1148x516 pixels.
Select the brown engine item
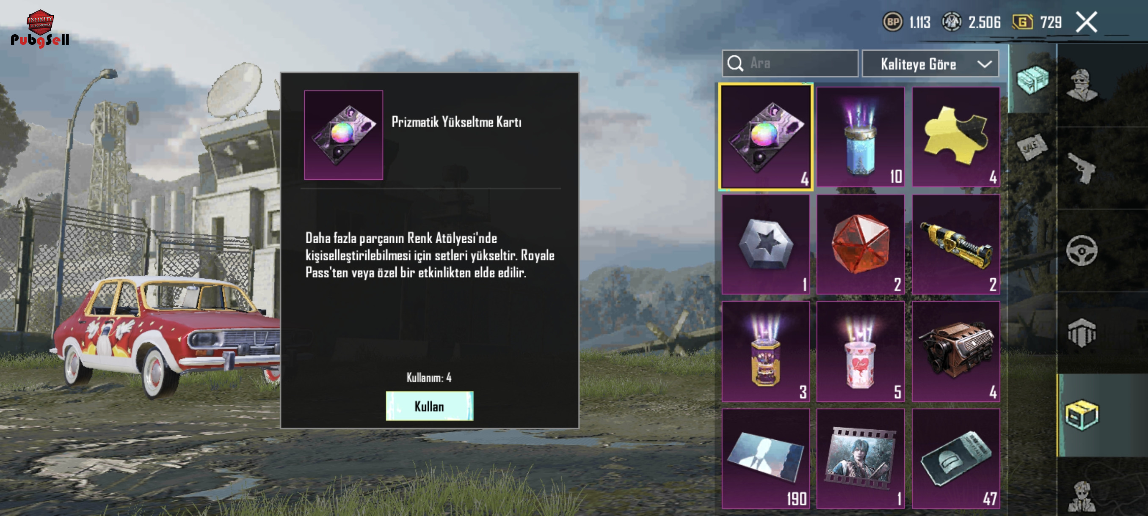[955, 352]
